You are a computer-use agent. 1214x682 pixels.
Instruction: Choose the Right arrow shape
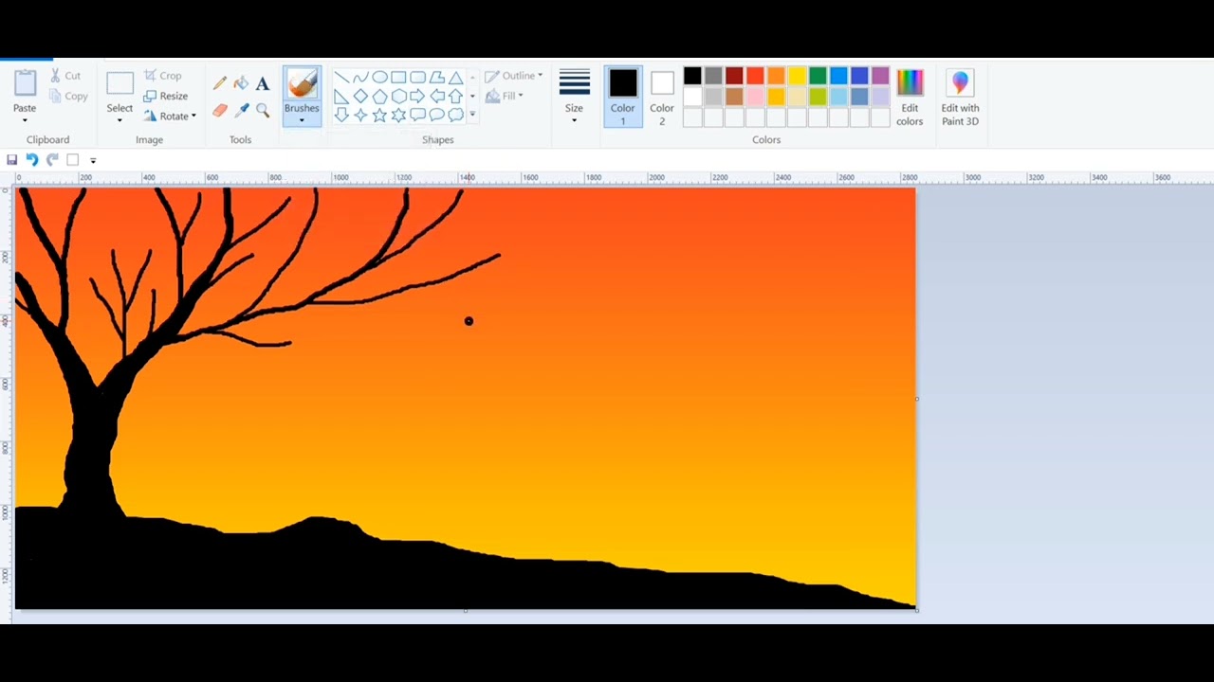click(x=417, y=97)
